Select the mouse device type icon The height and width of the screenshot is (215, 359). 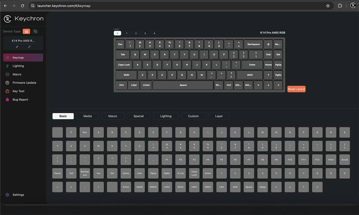[x=35, y=31]
